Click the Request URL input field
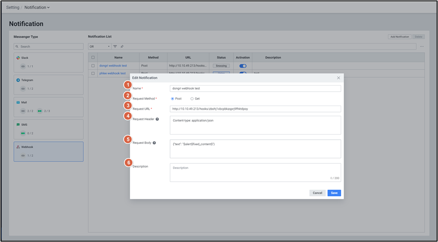Screen dimensions: 438x242 pos(255,109)
